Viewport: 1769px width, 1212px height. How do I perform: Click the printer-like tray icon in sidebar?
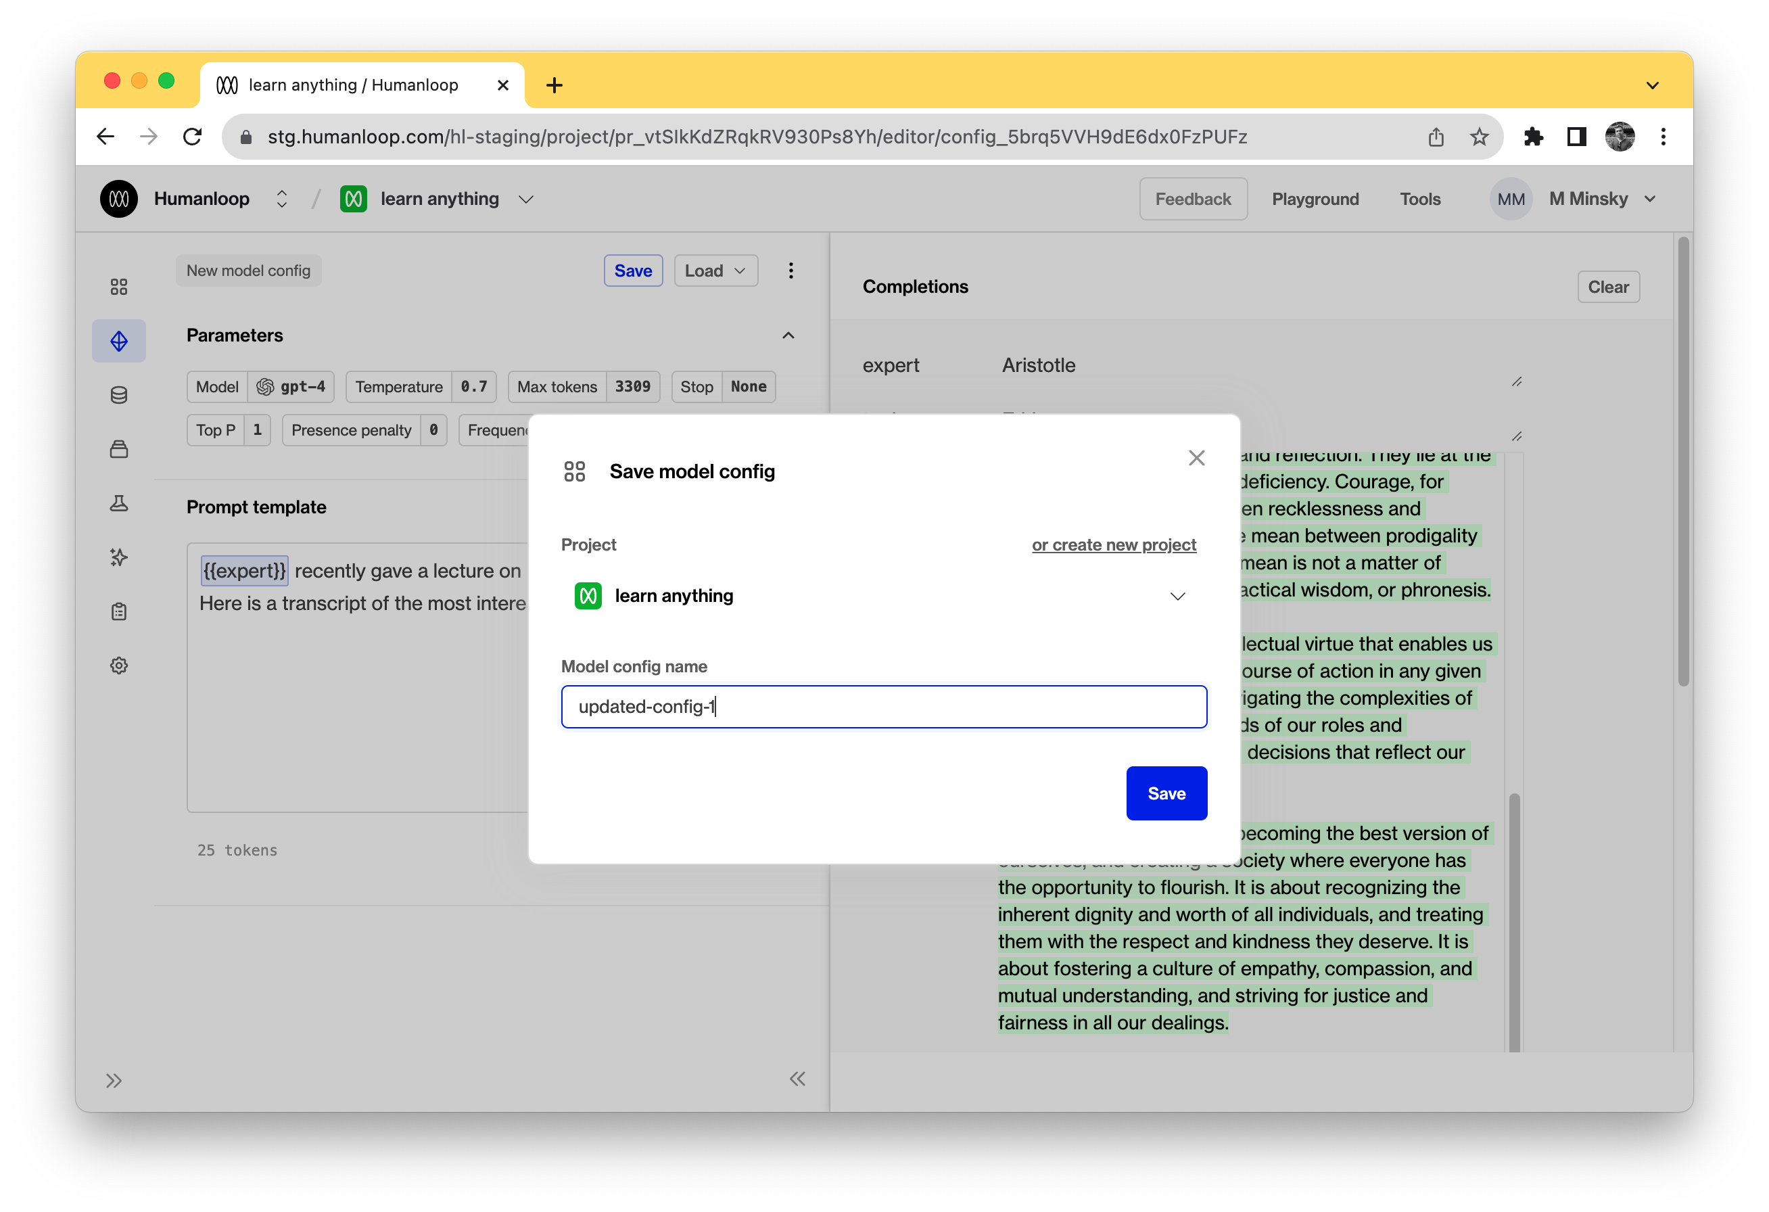click(x=119, y=449)
